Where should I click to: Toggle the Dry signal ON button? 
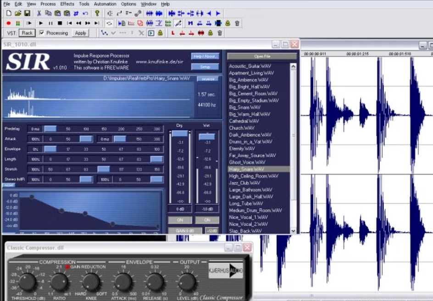coord(180,220)
